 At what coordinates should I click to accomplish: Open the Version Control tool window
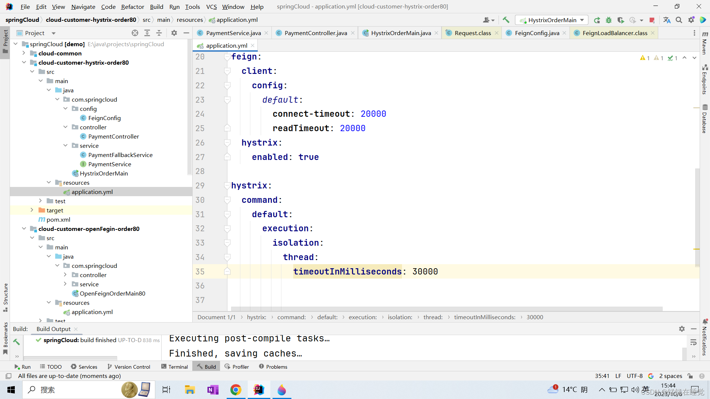132,366
